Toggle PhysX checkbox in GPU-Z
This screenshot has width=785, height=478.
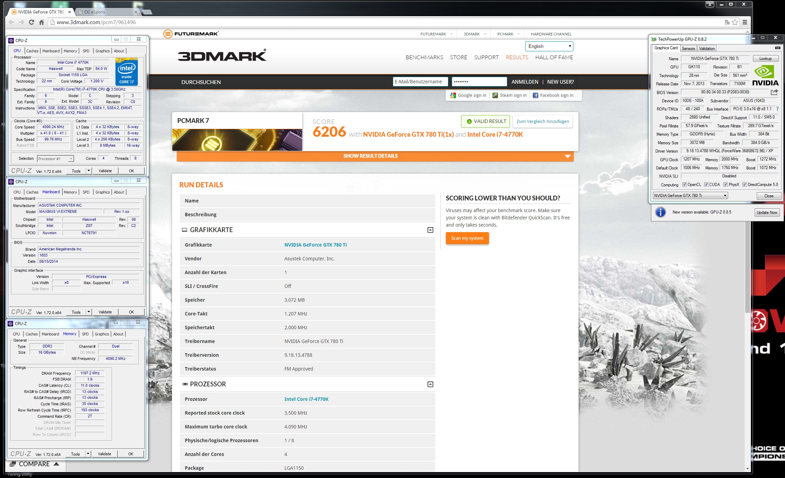(725, 185)
